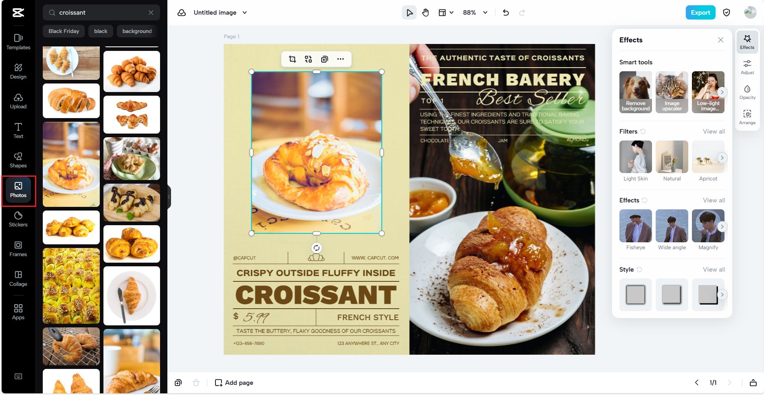This screenshot has height=395, width=764.
Task: Open the Adjust panel
Action: tap(747, 67)
